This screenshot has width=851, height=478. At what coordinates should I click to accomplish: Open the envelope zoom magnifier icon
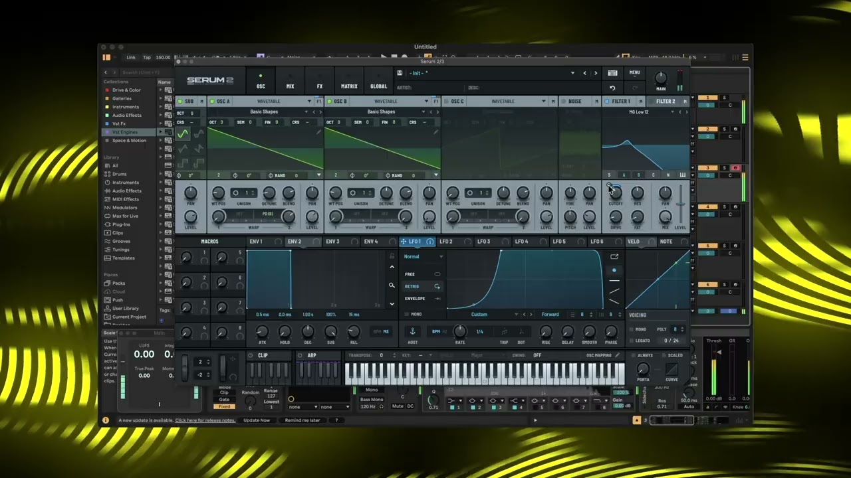point(392,285)
